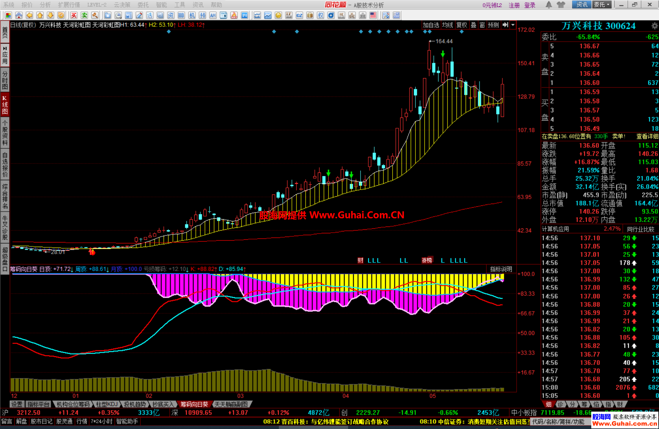Click the green 卖 sell icon

pos(85,15)
